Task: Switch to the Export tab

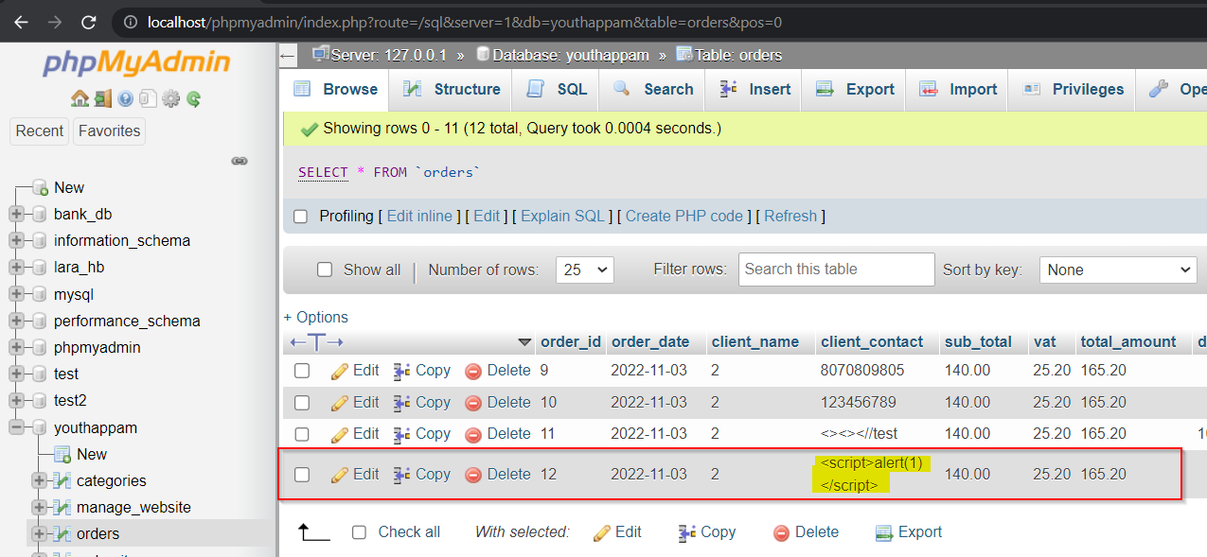Action: (856, 89)
